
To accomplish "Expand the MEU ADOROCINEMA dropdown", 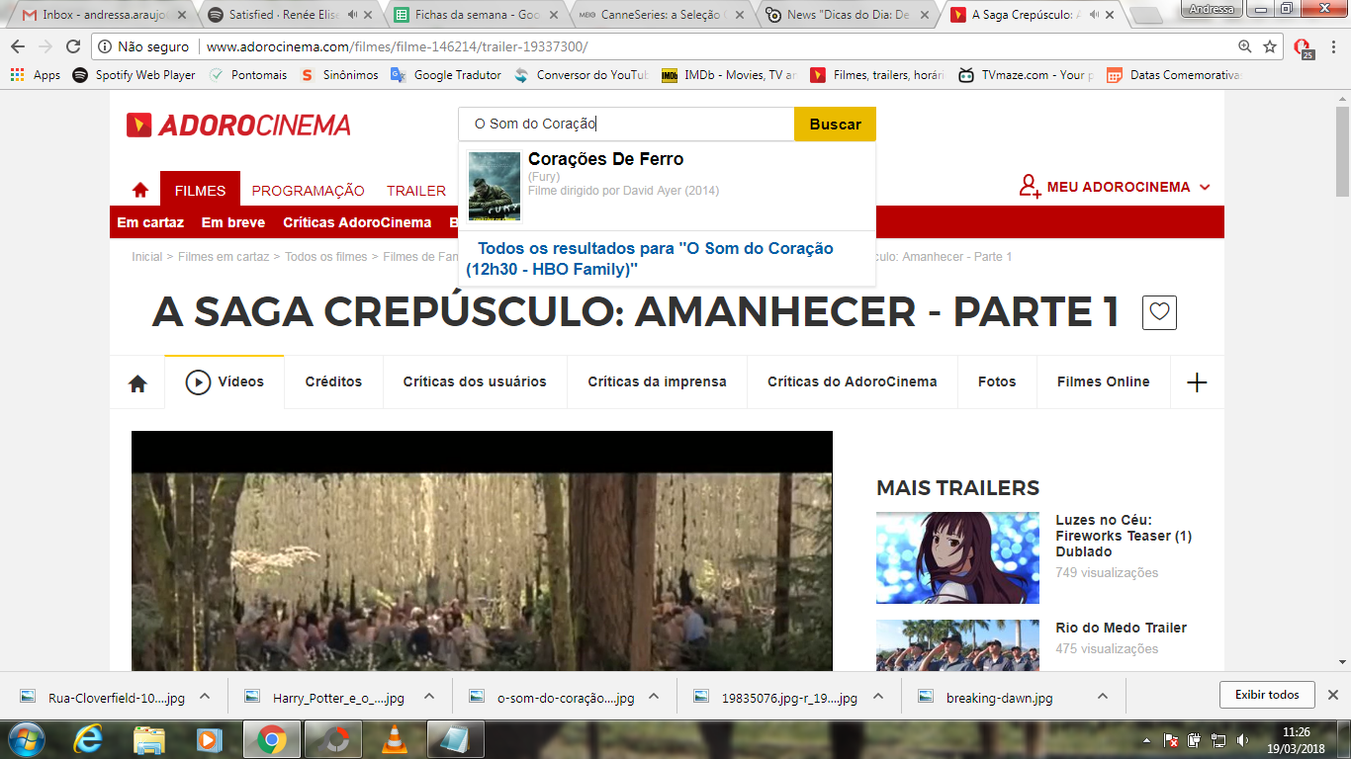I will [1115, 187].
